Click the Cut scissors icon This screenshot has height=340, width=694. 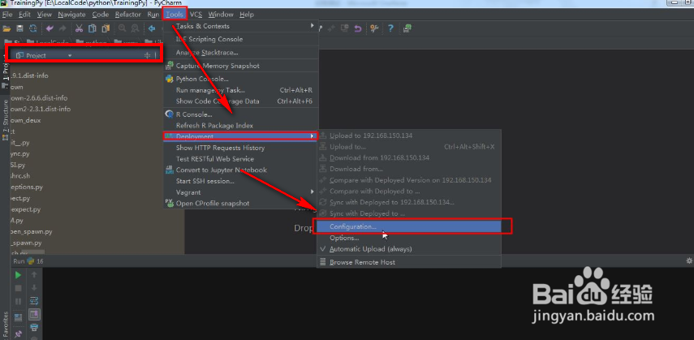(79, 28)
